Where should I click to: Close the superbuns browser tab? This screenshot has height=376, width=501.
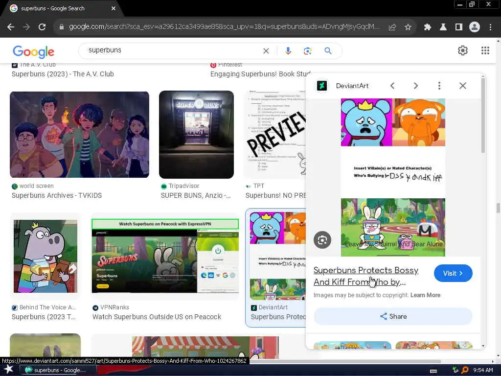(114, 8)
